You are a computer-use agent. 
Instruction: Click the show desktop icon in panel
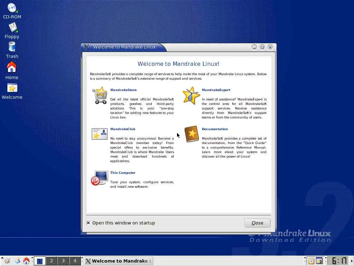17,261
